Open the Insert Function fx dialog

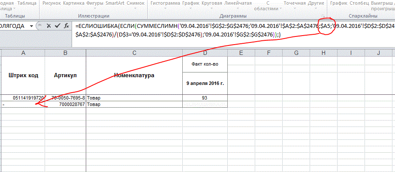(x=66, y=26)
